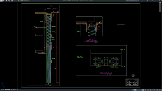Click the UCS triangle icon at bottom left
The width and height of the screenshot is (162, 91).
pyautogui.click(x=3, y=85)
